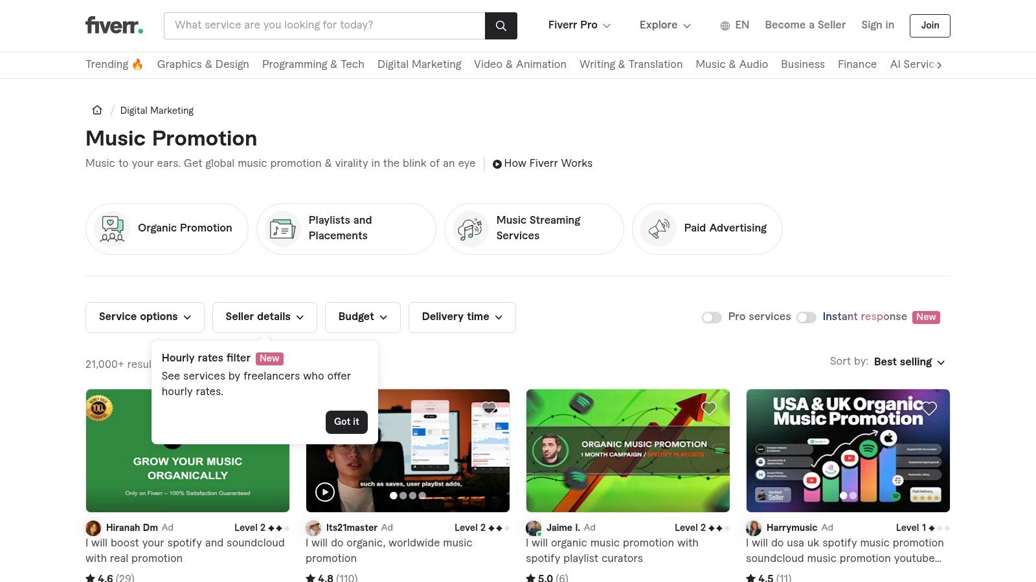Click the search magnifier button

click(501, 26)
